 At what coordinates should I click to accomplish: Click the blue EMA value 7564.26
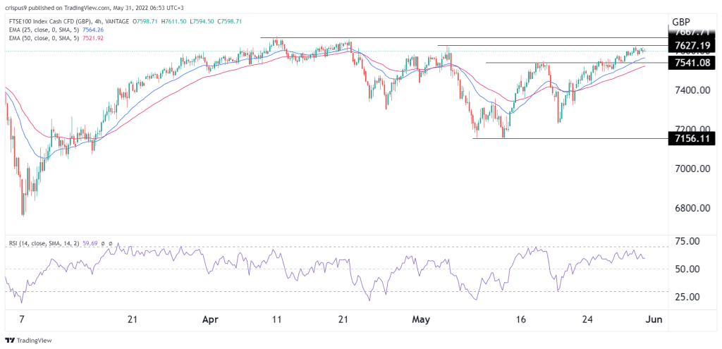coord(93,30)
